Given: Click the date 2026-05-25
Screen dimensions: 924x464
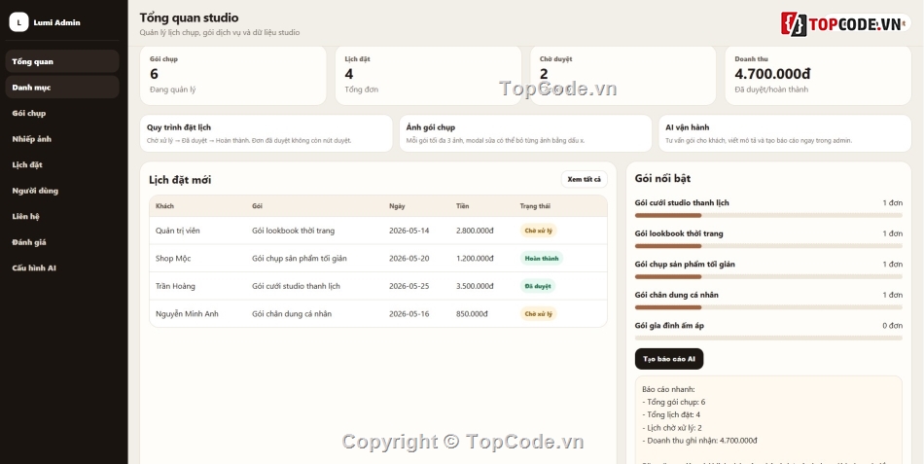Looking at the screenshot, I should point(409,286).
